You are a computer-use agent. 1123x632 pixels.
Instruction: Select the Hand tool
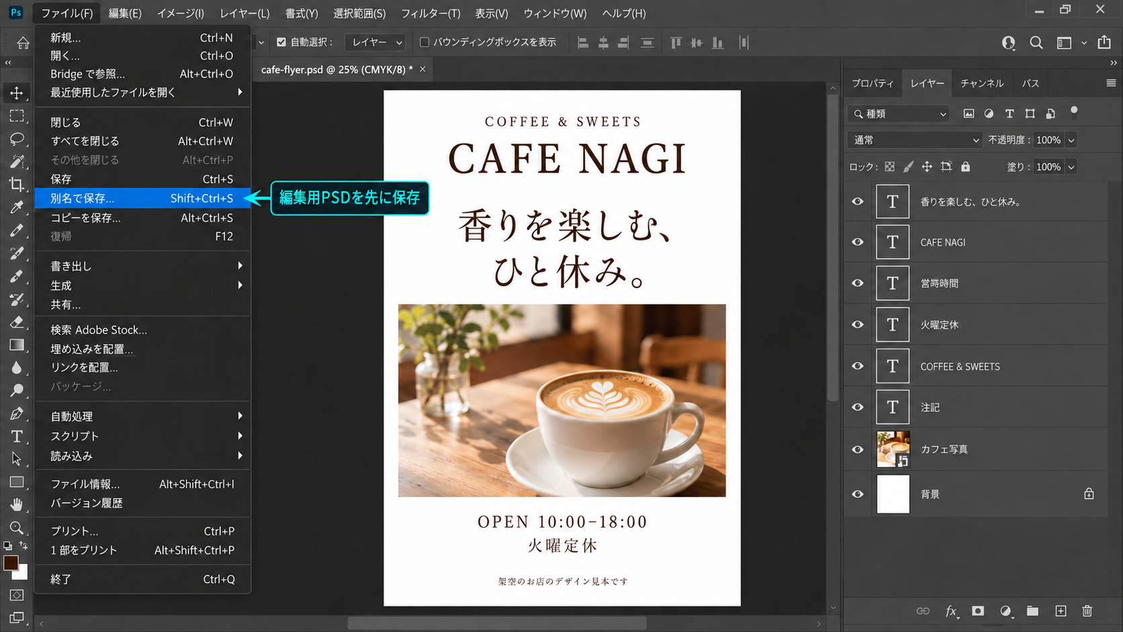(x=17, y=504)
